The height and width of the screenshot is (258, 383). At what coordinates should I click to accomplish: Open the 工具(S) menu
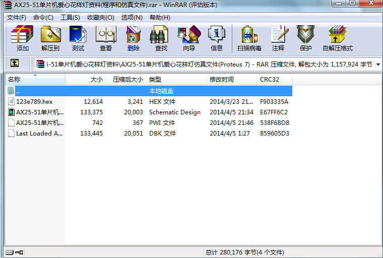tap(70, 18)
